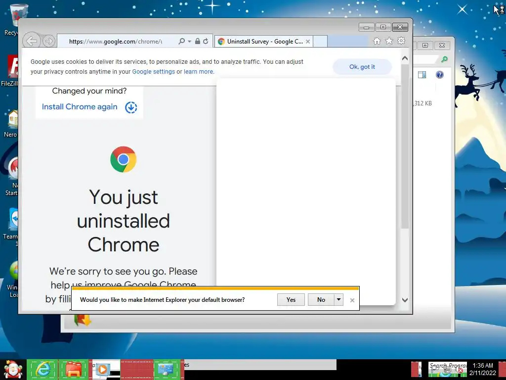Click the security lock icon in address bar

click(x=198, y=41)
